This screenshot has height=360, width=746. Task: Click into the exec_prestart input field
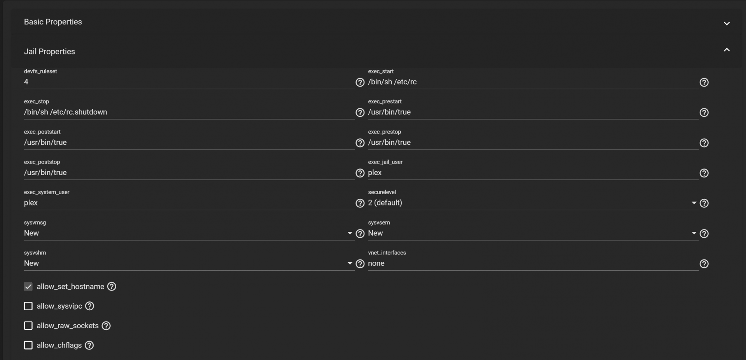pos(532,112)
